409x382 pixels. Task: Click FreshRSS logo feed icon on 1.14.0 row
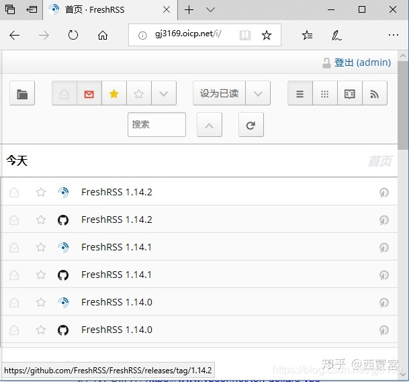[63, 303]
